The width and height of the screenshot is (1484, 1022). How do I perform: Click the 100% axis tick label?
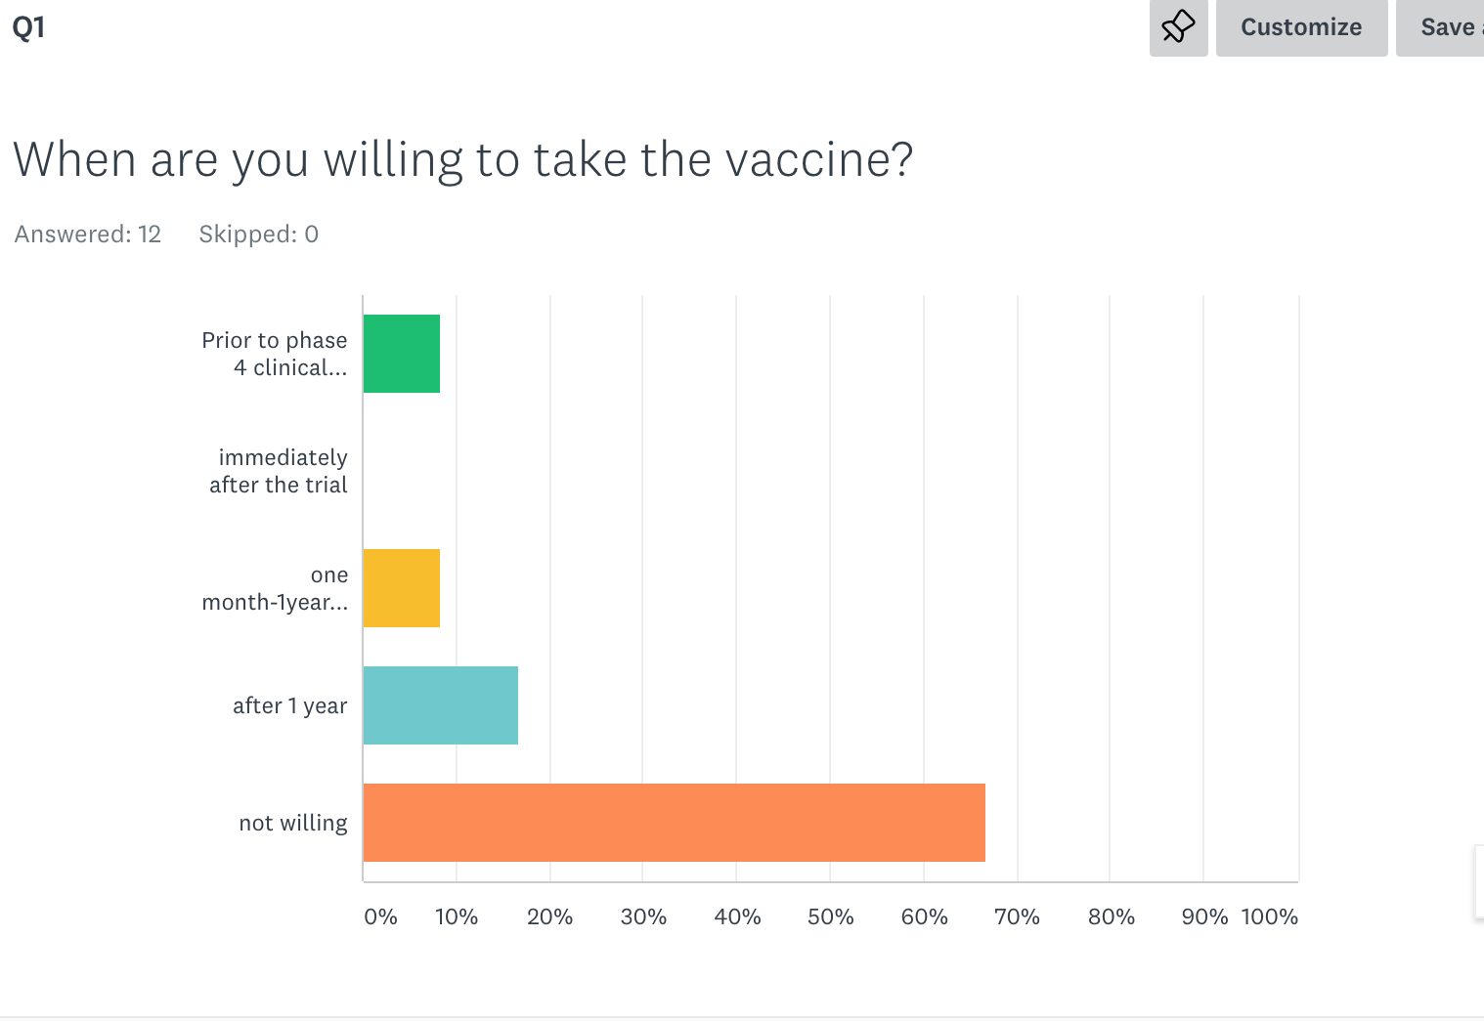[1269, 916]
